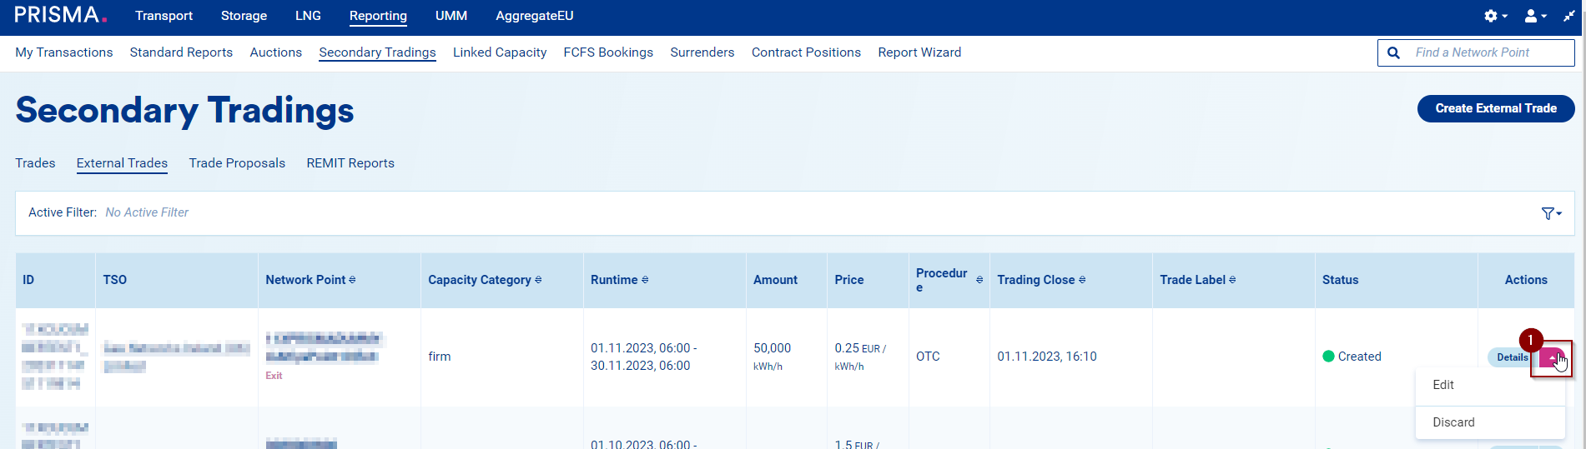
Task: Go to Contract Positions in Reporting
Action: point(806,52)
